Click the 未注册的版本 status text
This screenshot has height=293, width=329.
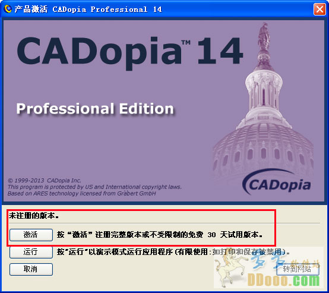point(34,216)
